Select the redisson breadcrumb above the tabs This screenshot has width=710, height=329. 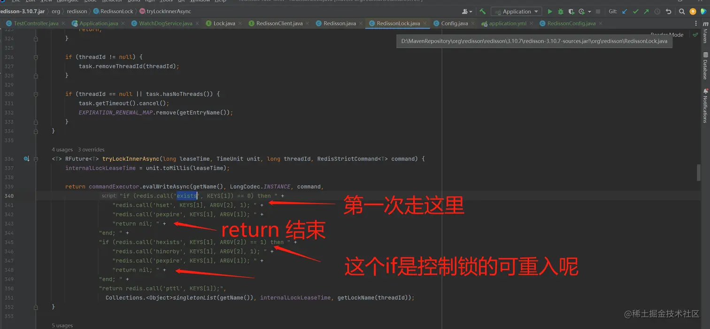point(77,11)
